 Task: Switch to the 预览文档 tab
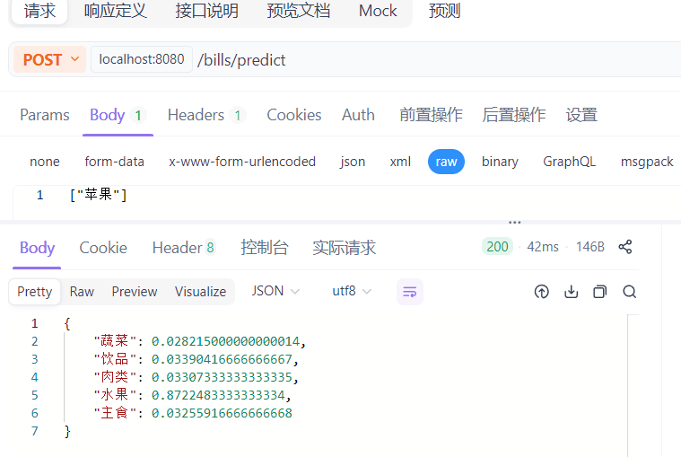click(x=299, y=11)
